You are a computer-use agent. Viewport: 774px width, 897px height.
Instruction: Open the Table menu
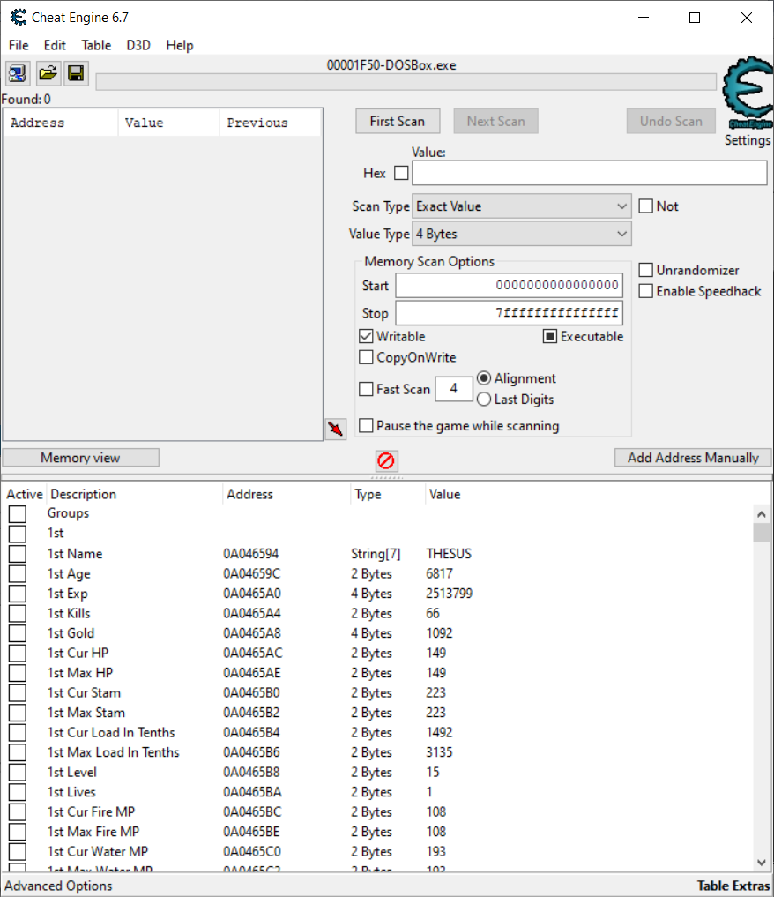coord(96,45)
